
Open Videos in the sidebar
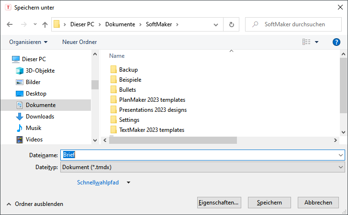tap(34, 140)
